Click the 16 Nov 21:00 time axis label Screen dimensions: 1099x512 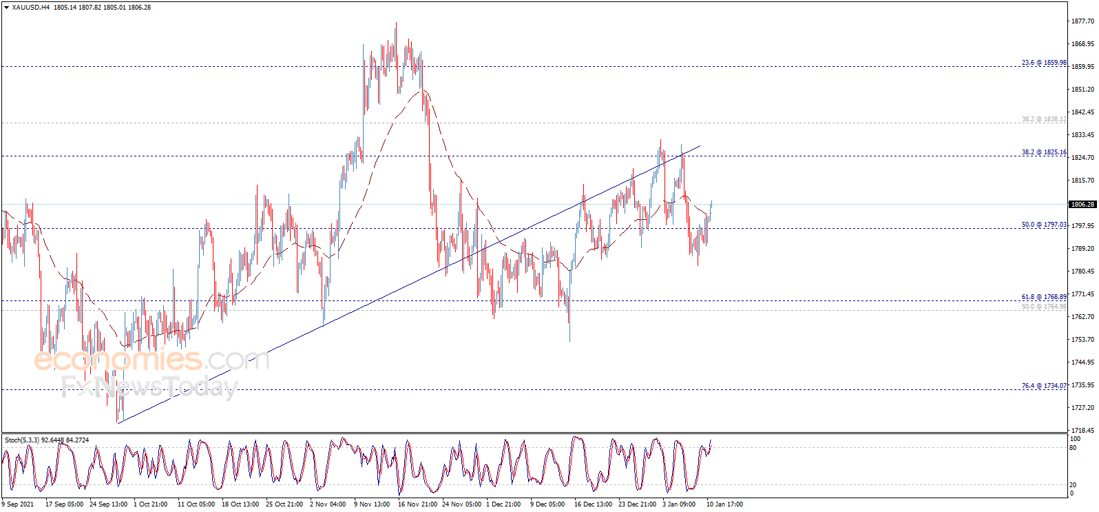tap(417, 504)
